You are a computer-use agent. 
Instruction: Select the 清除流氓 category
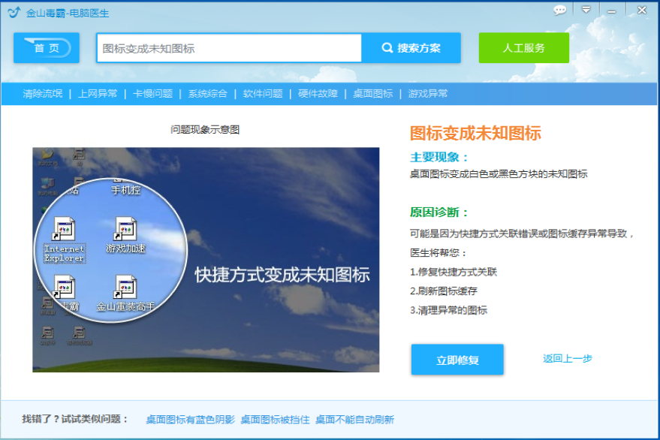click(x=43, y=93)
